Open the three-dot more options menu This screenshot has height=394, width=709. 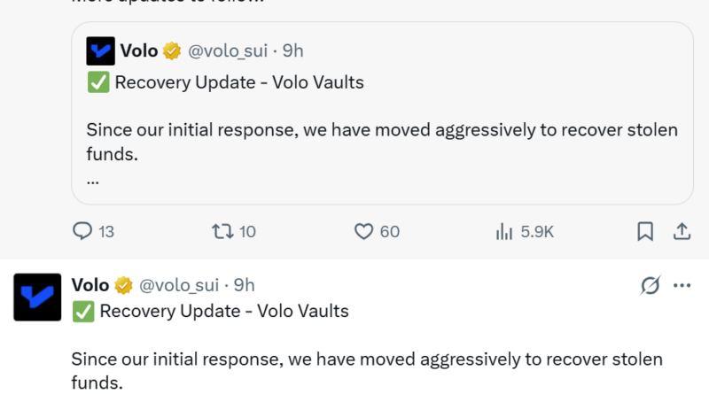pyautogui.click(x=682, y=285)
